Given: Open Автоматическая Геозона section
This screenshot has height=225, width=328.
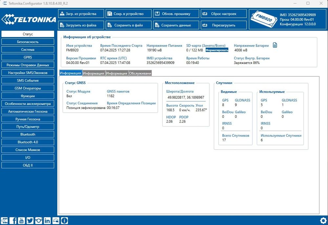Looking at the screenshot, I should click(x=28, y=111).
